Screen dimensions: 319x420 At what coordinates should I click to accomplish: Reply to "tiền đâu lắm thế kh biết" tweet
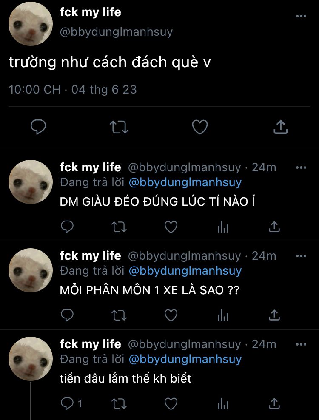pyautogui.click(x=67, y=404)
